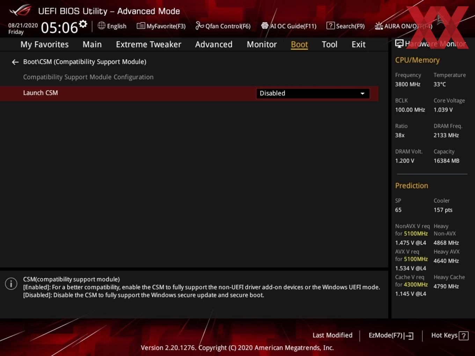Click Compatibility Support Module Configuration heading
This screenshot has height=356, width=475.
pos(88,77)
